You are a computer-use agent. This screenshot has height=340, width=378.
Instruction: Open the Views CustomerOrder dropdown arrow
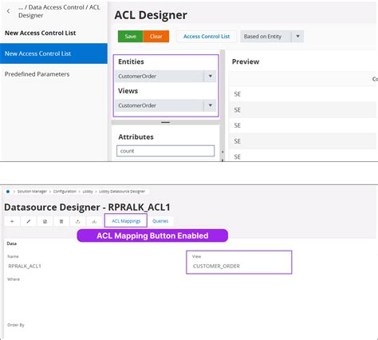(210, 105)
